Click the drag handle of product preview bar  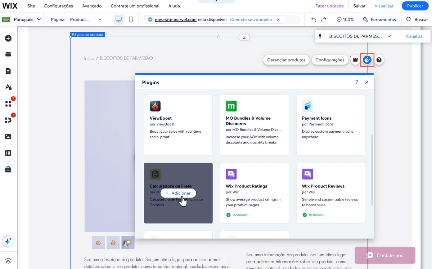320,36
